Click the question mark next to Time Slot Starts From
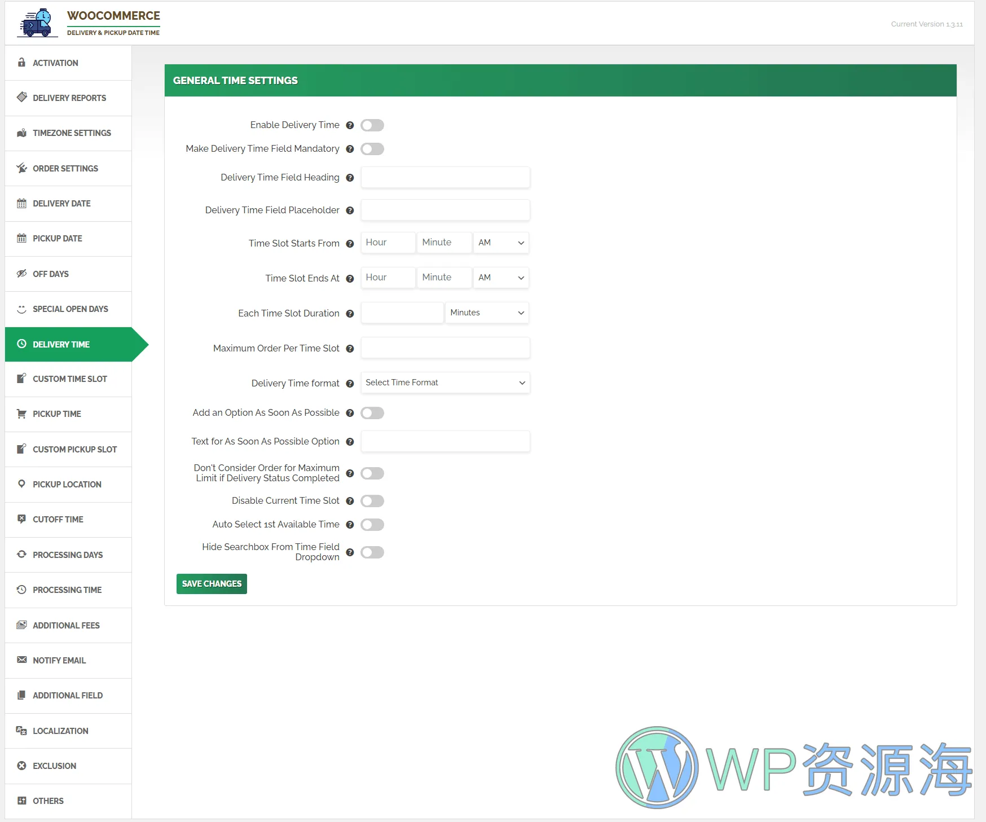Image resolution: width=986 pixels, height=822 pixels. pyautogui.click(x=350, y=244)
